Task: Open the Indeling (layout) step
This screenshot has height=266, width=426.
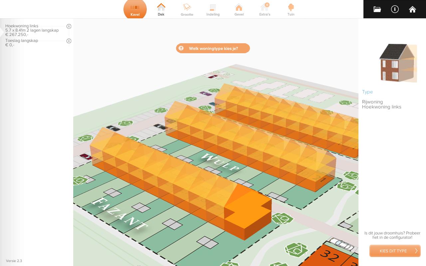Action: 213,9
